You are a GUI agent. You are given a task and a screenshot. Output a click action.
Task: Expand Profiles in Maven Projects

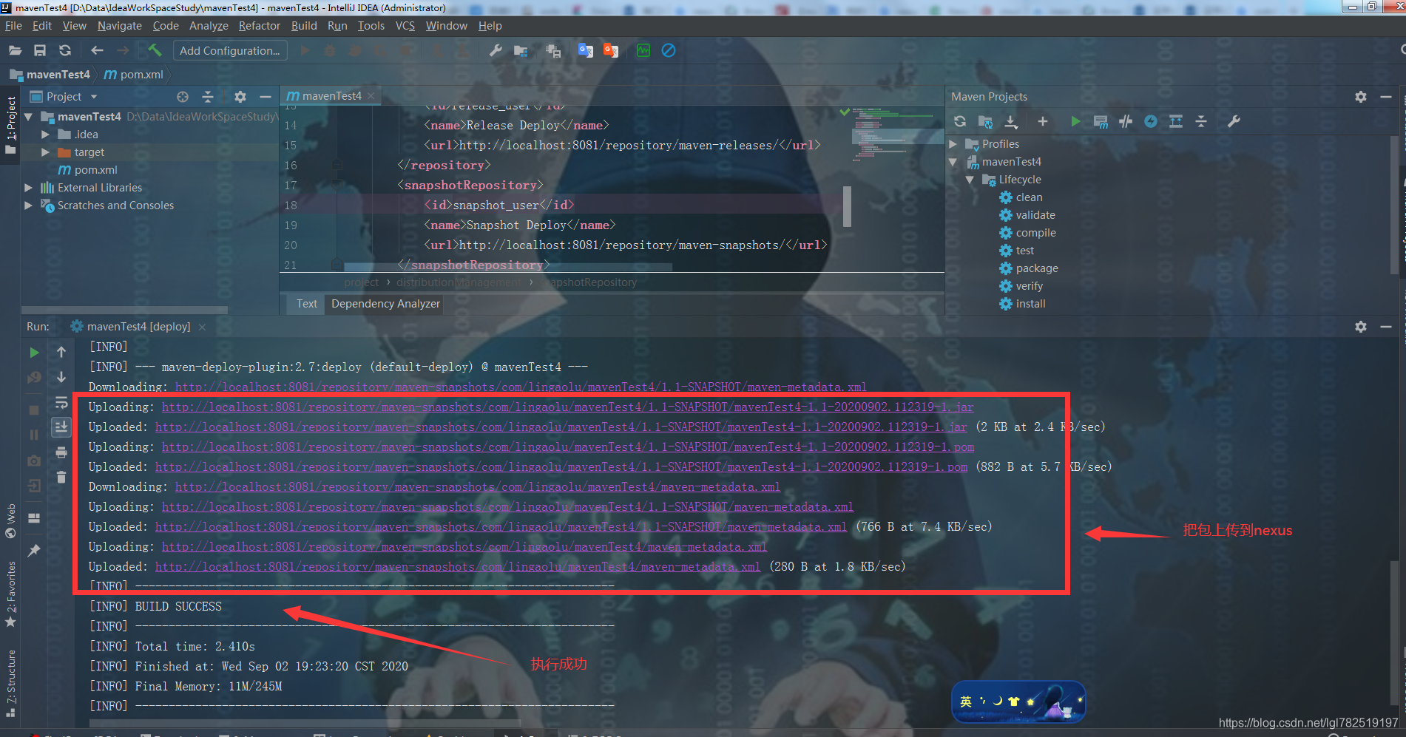point(953,144)
